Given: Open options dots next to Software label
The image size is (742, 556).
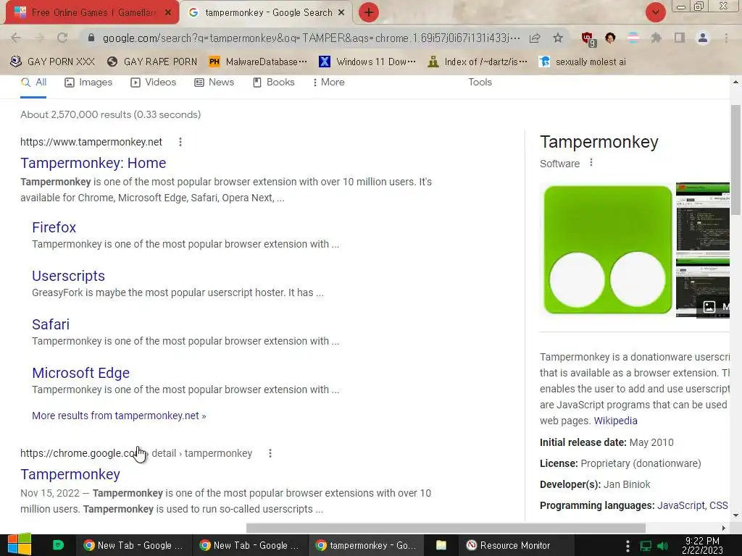Looking at the screenshot, I should pyautogui.click(x=591, y=163).
